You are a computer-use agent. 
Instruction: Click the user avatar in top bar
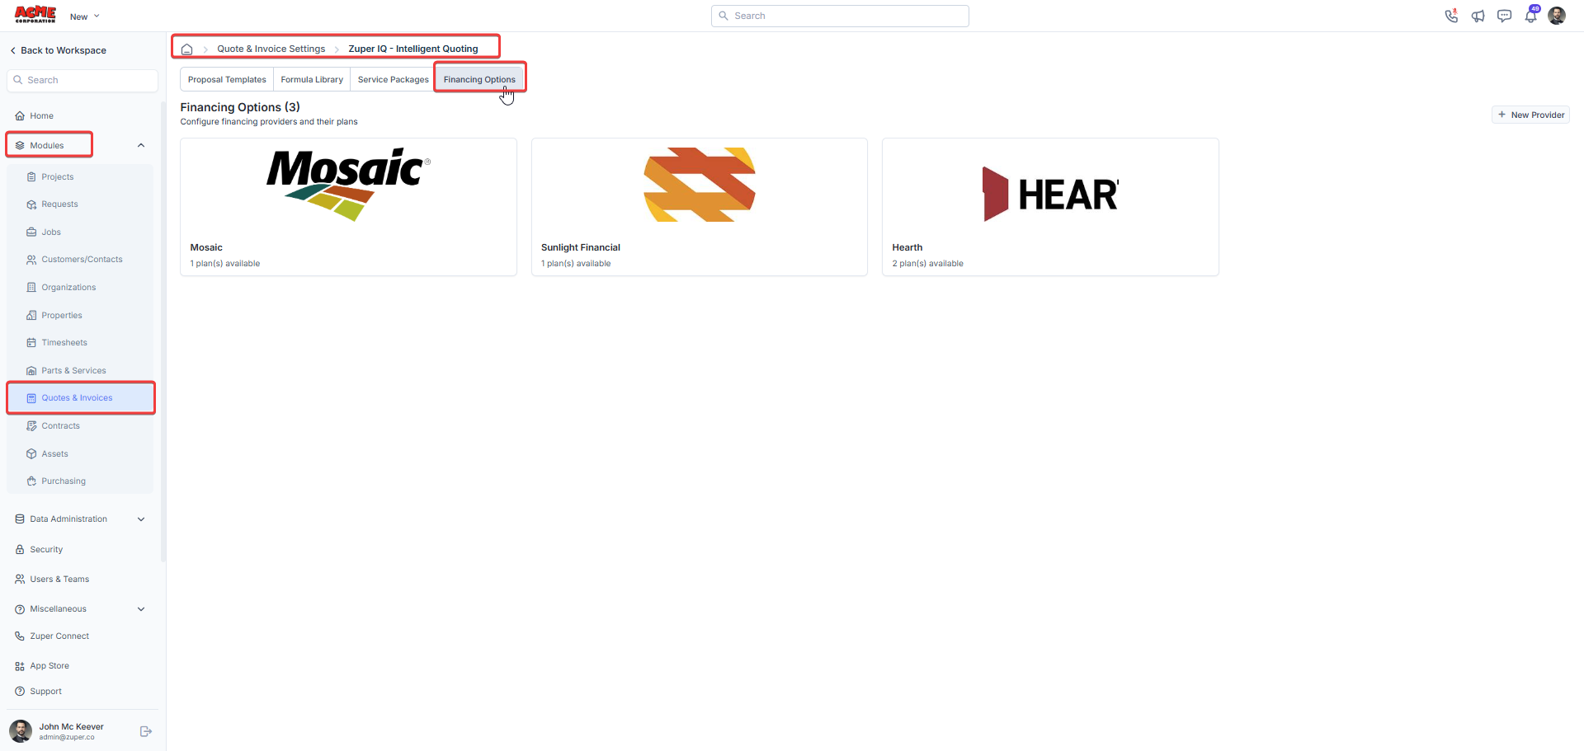[1557, 16]
